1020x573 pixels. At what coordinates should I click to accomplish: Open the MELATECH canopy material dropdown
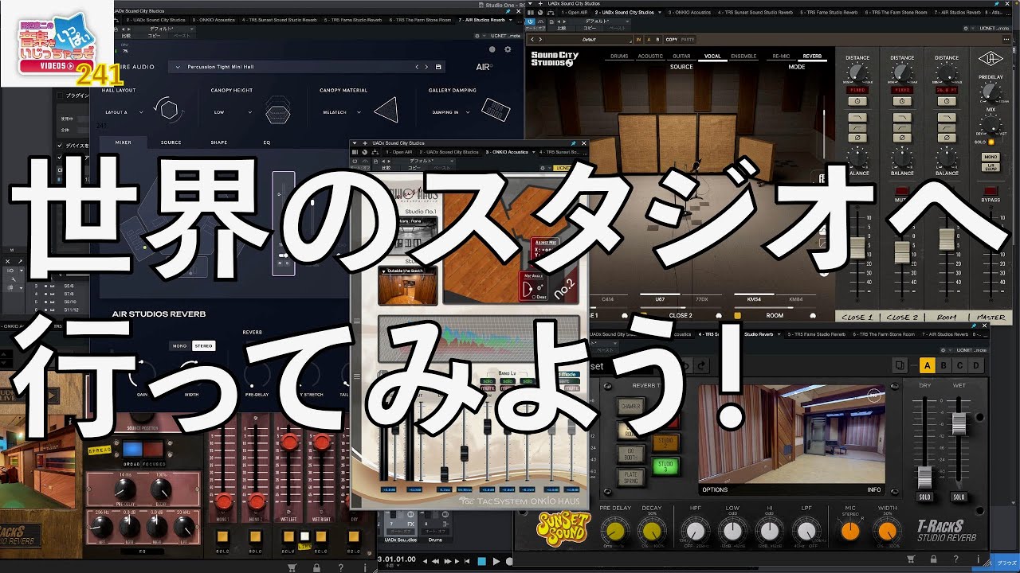click(x=343, y=112)
